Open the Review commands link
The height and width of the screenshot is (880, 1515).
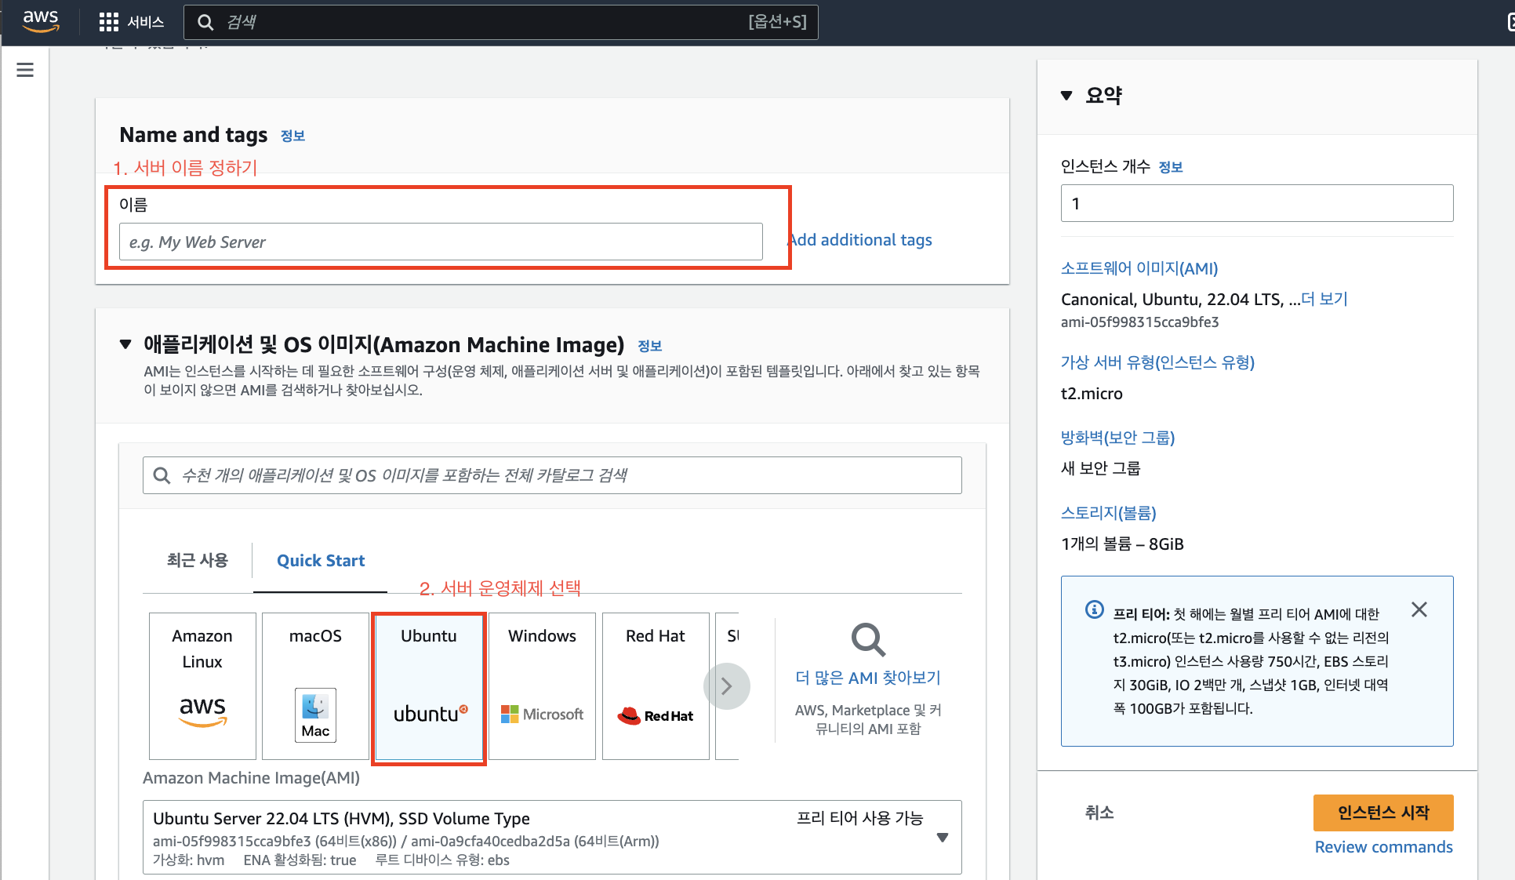[x=1383, y=847]
